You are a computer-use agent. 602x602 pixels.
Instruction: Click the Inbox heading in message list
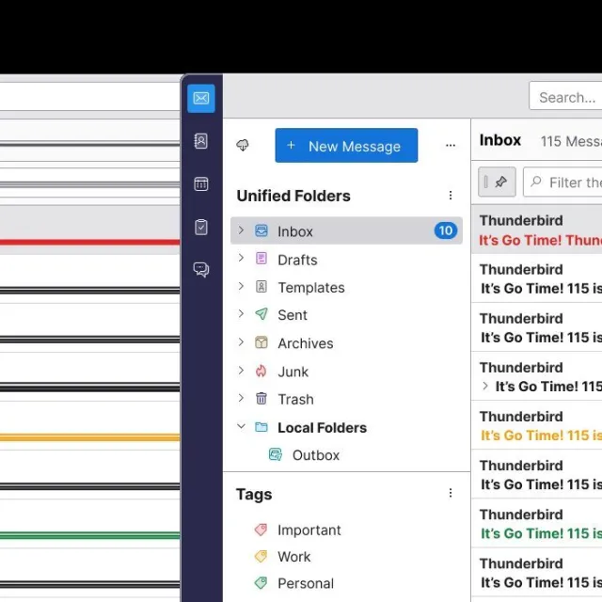500,140
